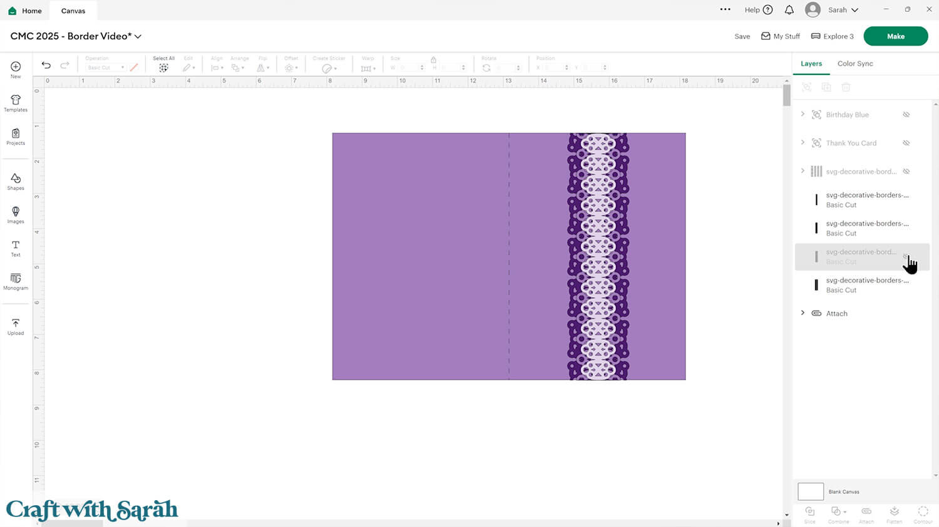The image size is (939, 527).
Task: Open the Projects panel
Action: point(16,136)
